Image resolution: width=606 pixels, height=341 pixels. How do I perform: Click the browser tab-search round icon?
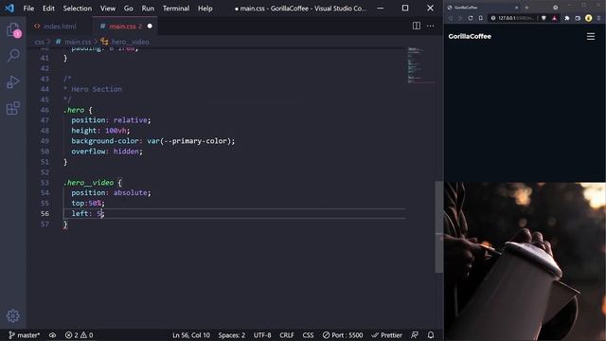556,8
